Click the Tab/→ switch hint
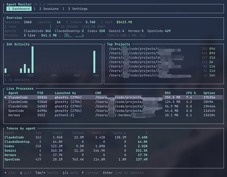The image size is (227, 177). tap(47, 173)
